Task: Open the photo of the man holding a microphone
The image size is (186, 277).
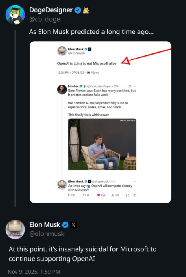Action: point(102,144)
